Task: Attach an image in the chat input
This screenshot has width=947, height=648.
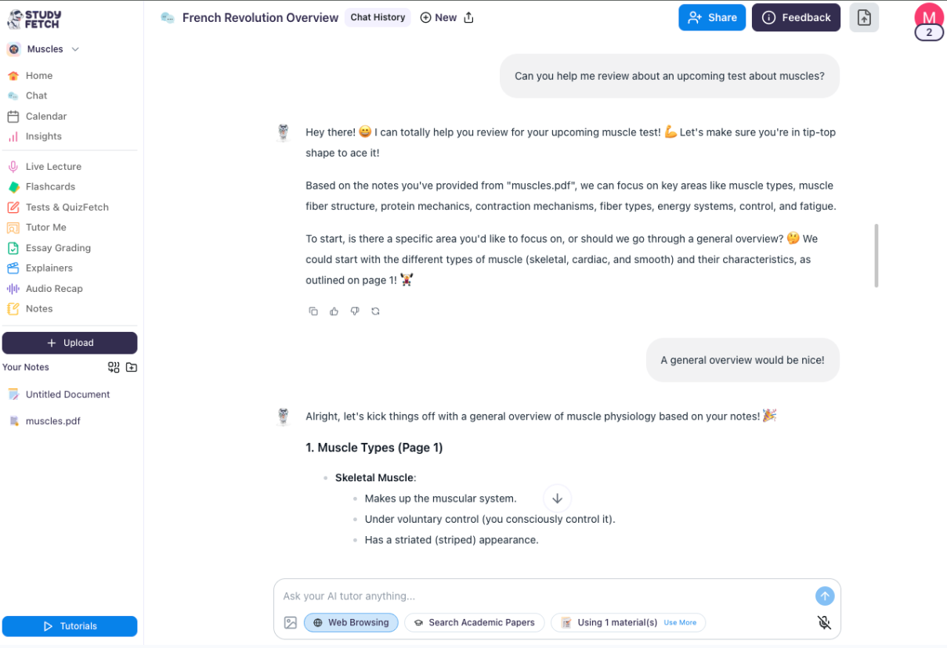Action: [x=290, y=622]
